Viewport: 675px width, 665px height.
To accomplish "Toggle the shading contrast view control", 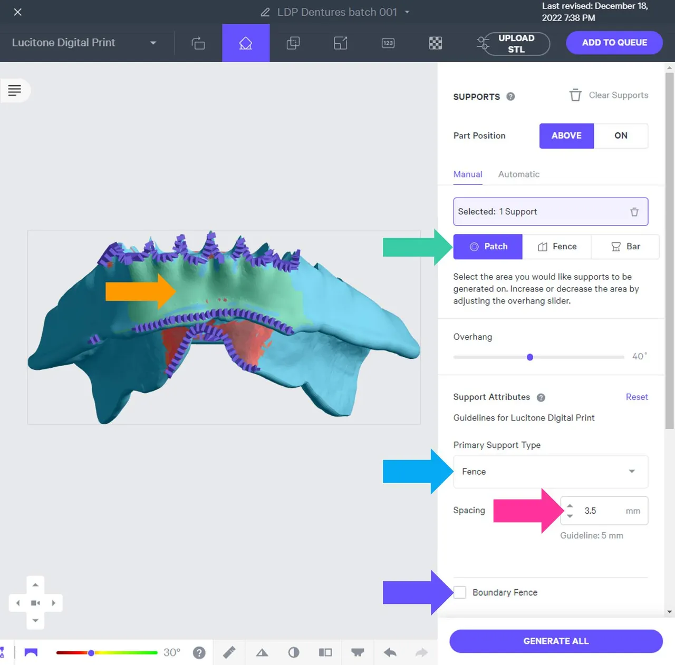I will (294, 652).
